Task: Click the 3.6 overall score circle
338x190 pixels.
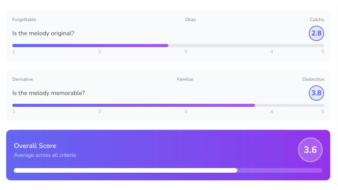Action: (x=310, y=150)
